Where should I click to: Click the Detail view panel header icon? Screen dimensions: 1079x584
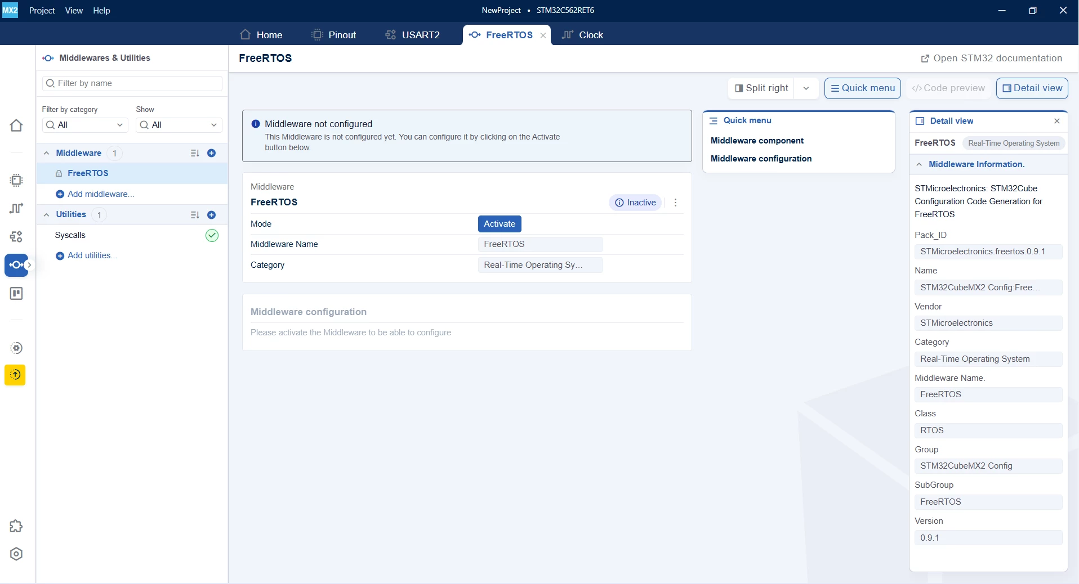point(920,121)
